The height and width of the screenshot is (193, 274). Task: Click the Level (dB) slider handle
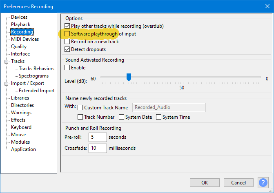[129, 77]
